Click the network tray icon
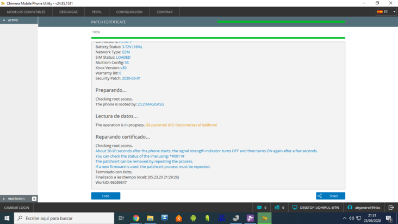The image size is (398, 224). click(359, 218)
